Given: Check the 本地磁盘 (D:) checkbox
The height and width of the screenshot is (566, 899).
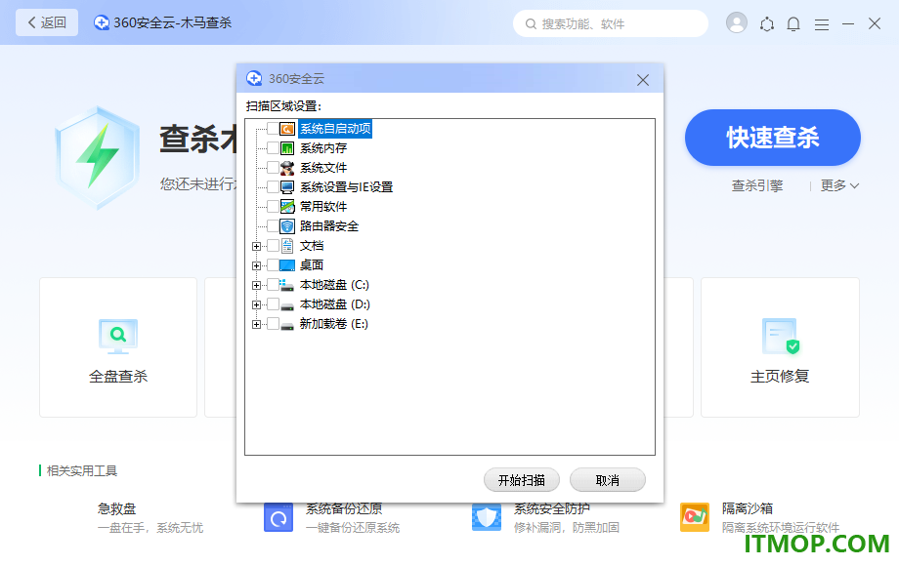Looking at the screenshot, I should tap(273, 304).
